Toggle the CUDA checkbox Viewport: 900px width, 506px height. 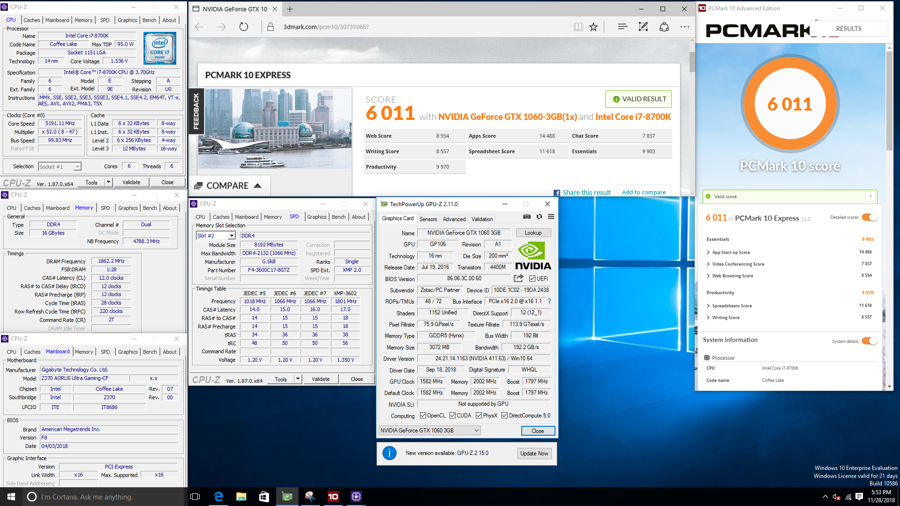452,416
